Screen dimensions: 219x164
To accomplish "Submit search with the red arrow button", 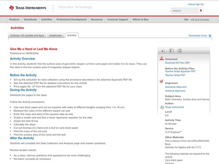I will click(x=201, y=10).
